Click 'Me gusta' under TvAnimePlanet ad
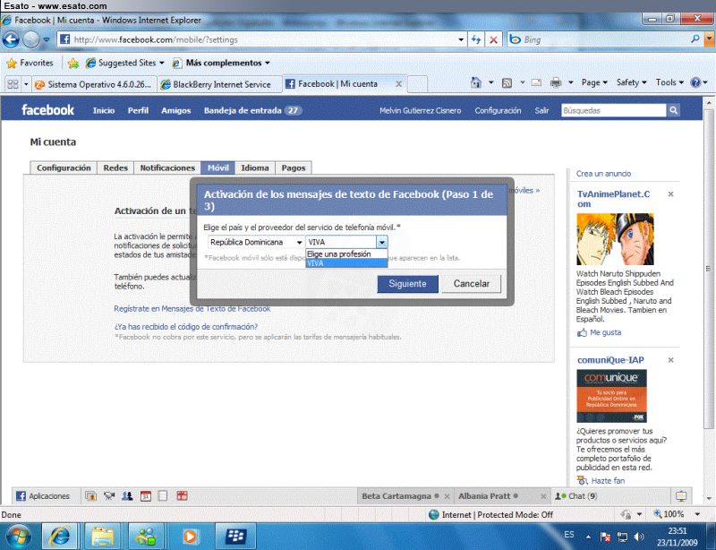The height and width of the screenshot is (550, 716). click(606, 332)
